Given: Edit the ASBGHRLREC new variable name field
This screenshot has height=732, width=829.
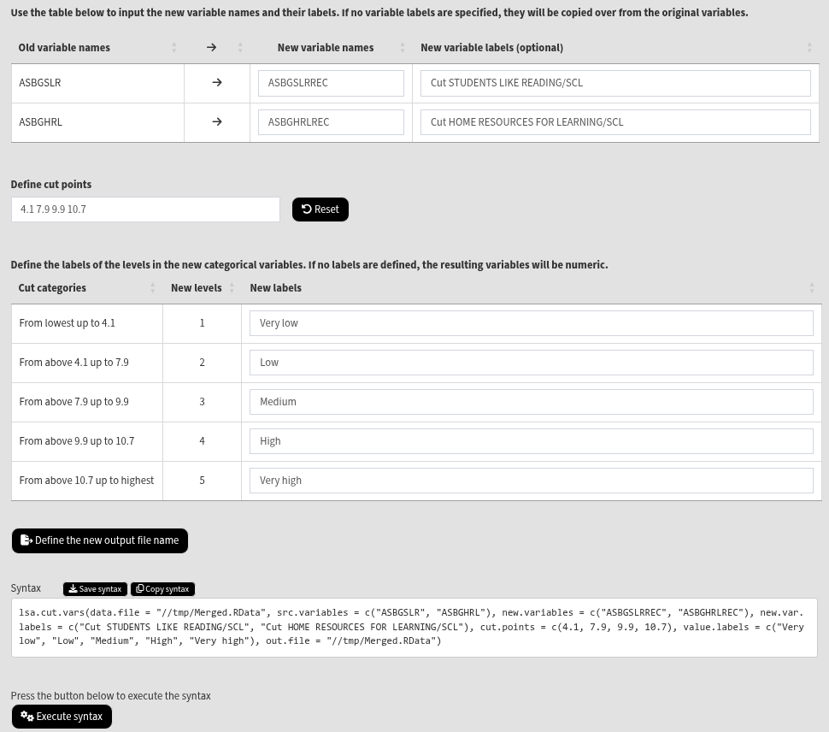Looking at the screenshot, I should 331,122.
